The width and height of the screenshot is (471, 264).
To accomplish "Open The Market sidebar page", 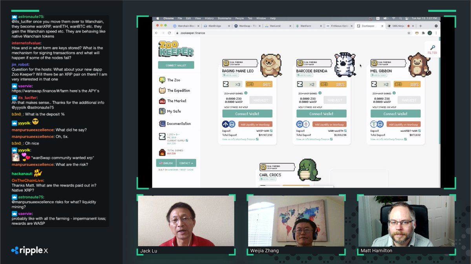I will (173, 101).
